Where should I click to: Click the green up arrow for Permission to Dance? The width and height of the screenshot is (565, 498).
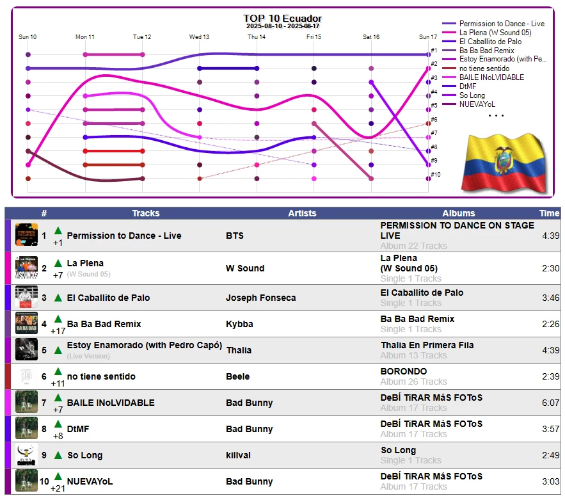tap(58, 230)
